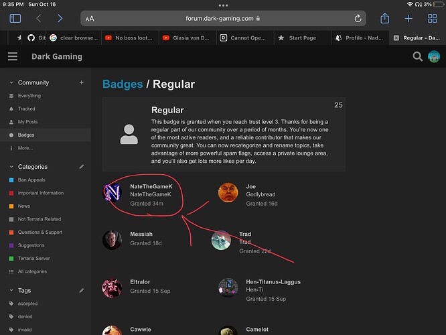
Task: Open the Badges breadcrumb link
Action: click(122, 84)
